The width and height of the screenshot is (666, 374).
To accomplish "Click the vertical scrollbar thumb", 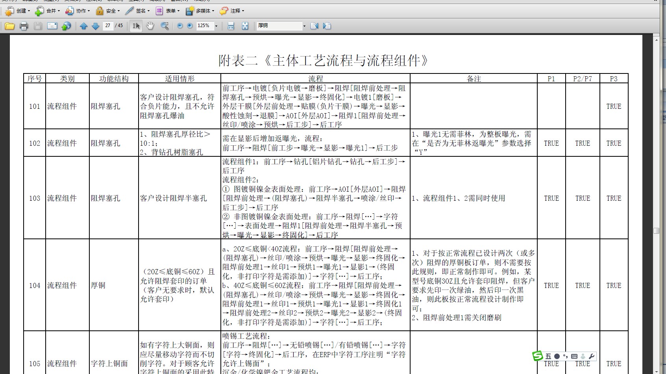I will 656,231.
